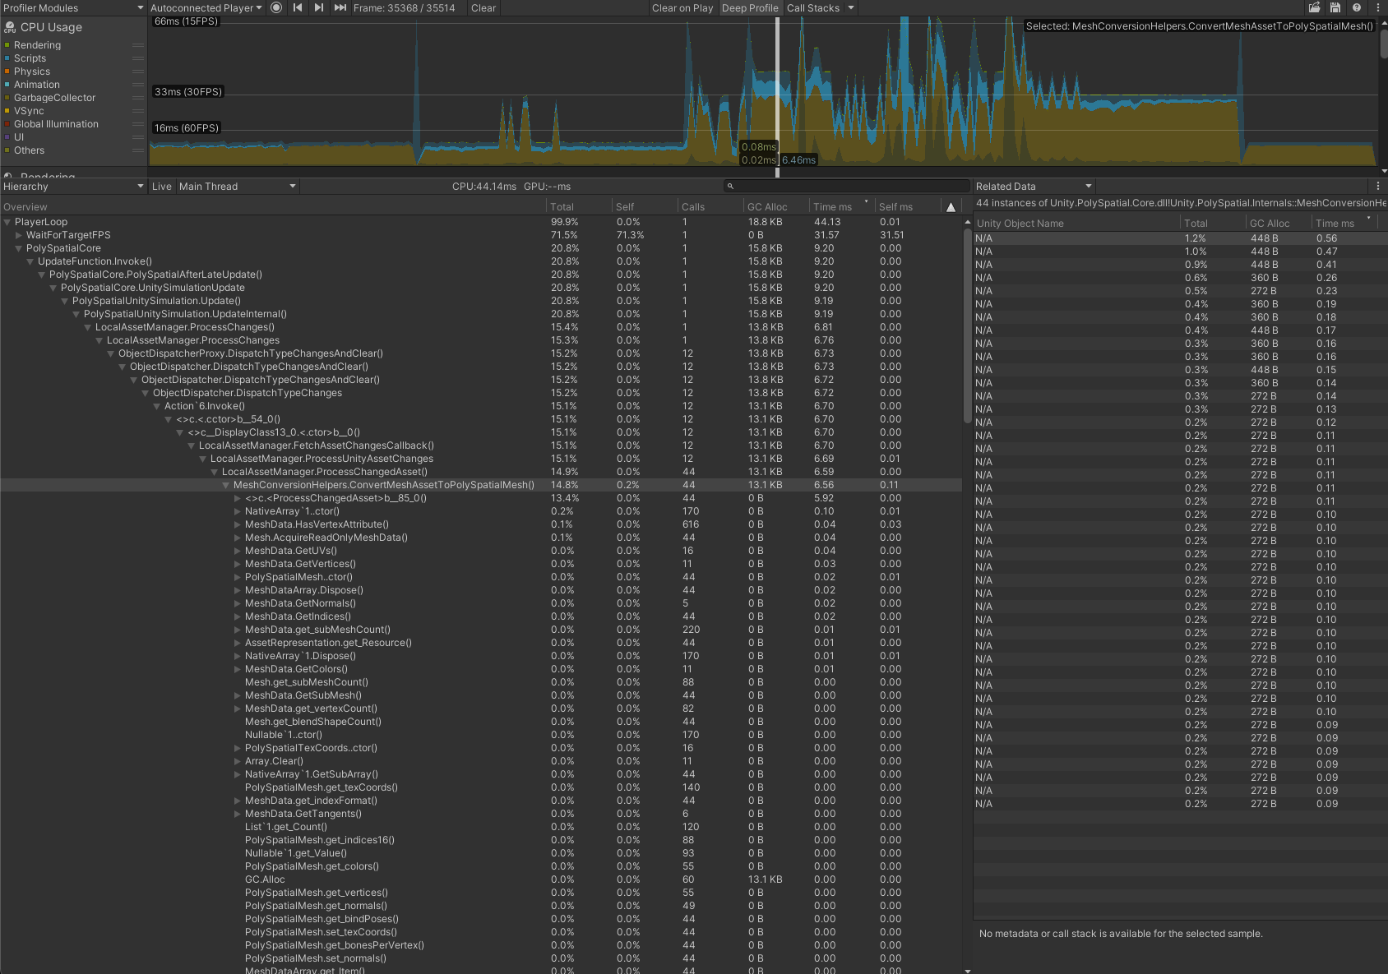Click the Clear button to reset frames
This screenshot has height=974, width=1388.
tap(483, 8)
